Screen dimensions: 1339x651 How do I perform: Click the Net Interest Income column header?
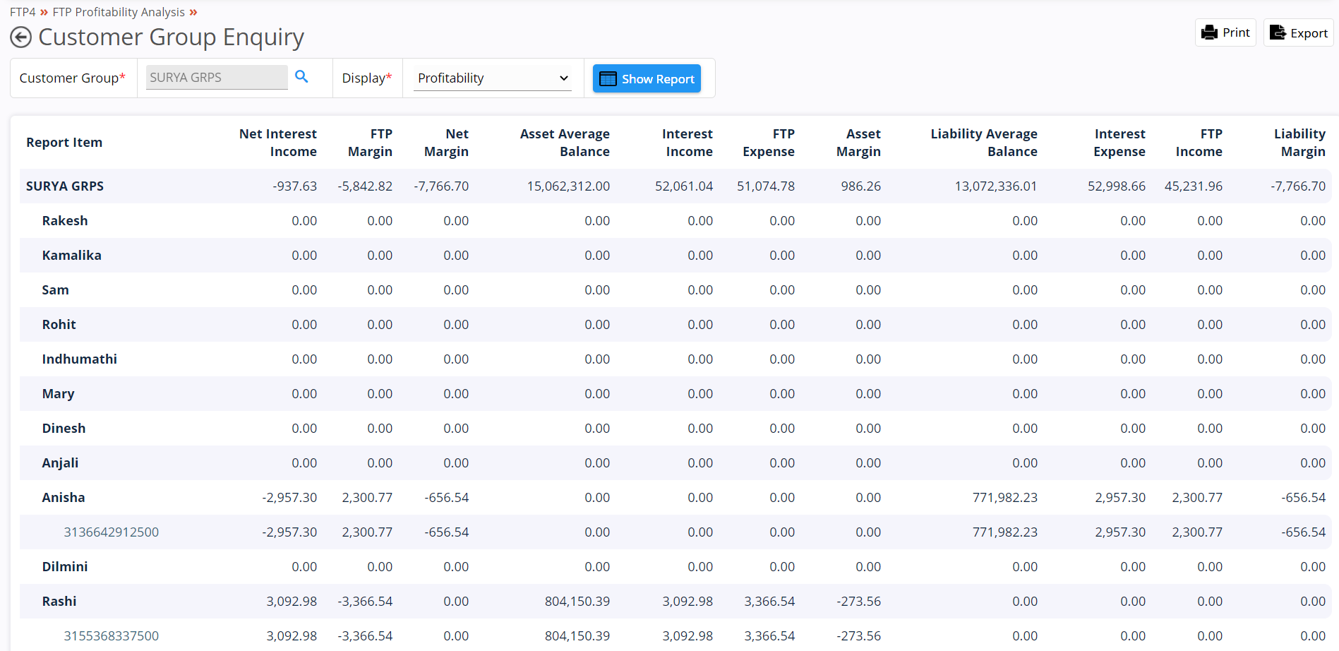click(x=278, y=143)
